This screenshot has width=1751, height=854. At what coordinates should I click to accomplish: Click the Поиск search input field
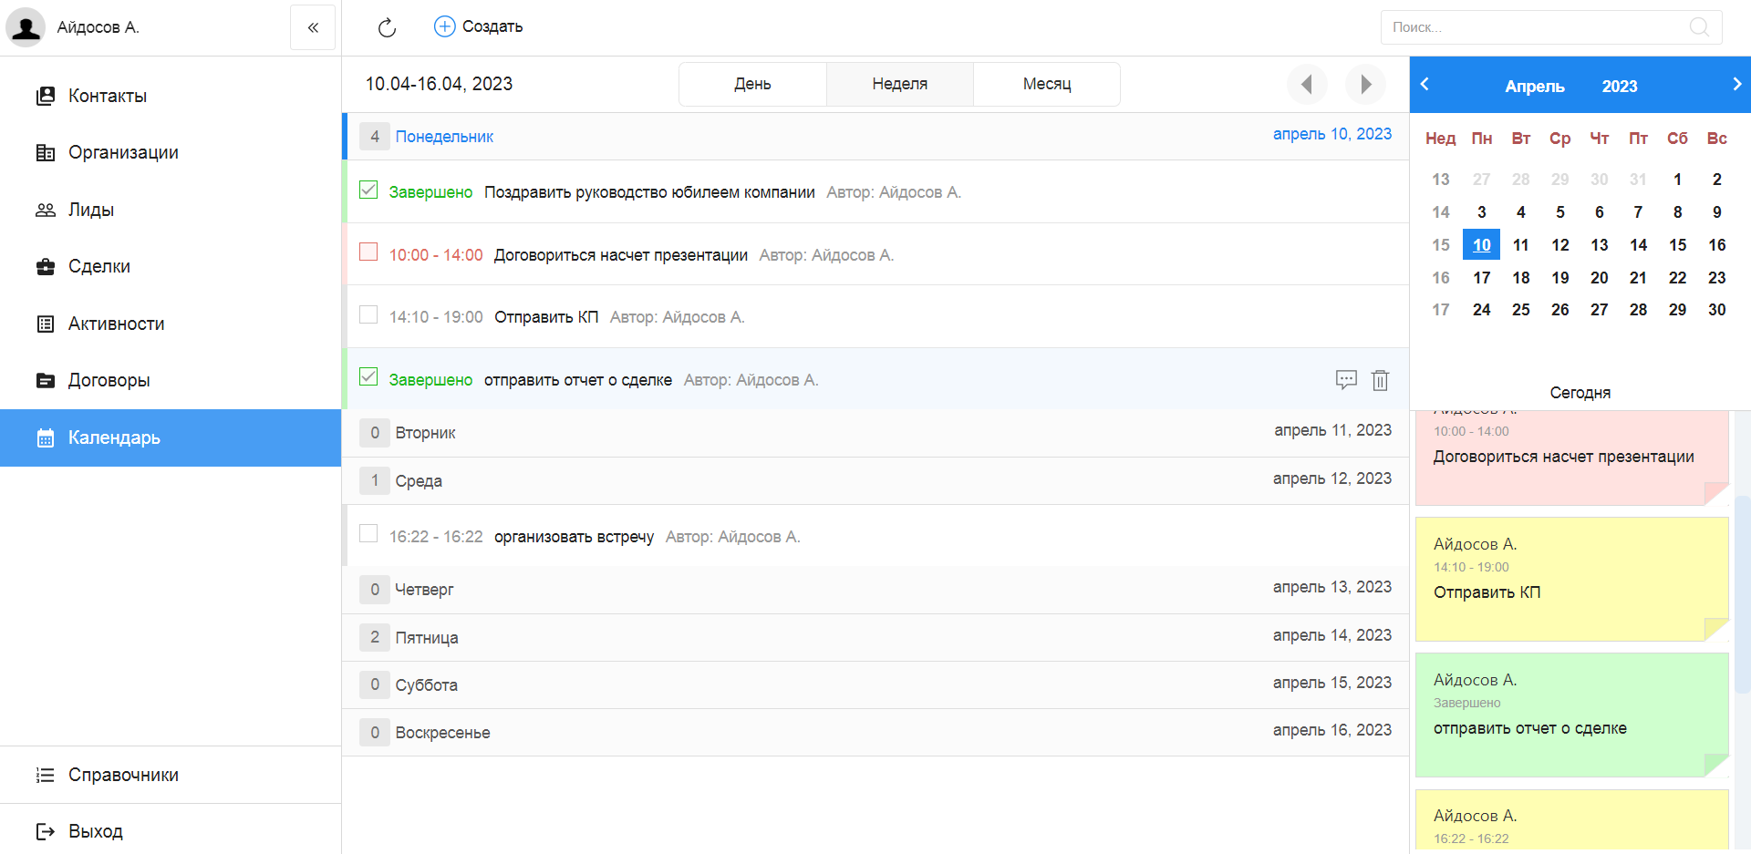pos(1550,27)
